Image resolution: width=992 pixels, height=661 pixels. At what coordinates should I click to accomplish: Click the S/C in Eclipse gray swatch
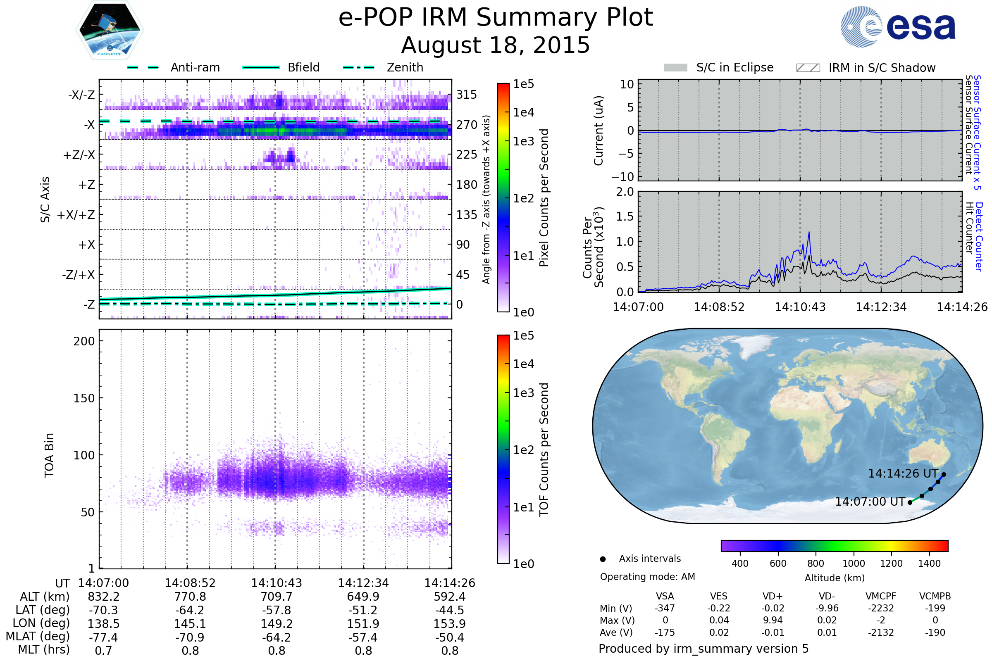[675, 68]
